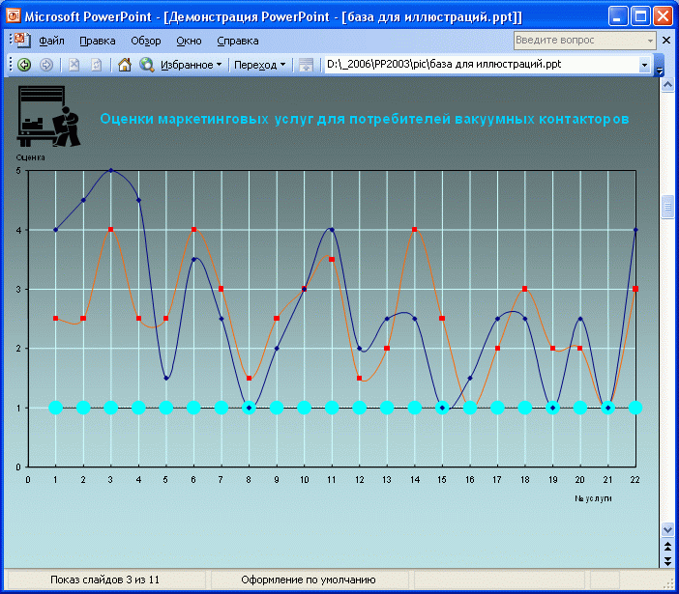
Task: Click the blue data point peak at service 3
Action: [x=111, y=170]
